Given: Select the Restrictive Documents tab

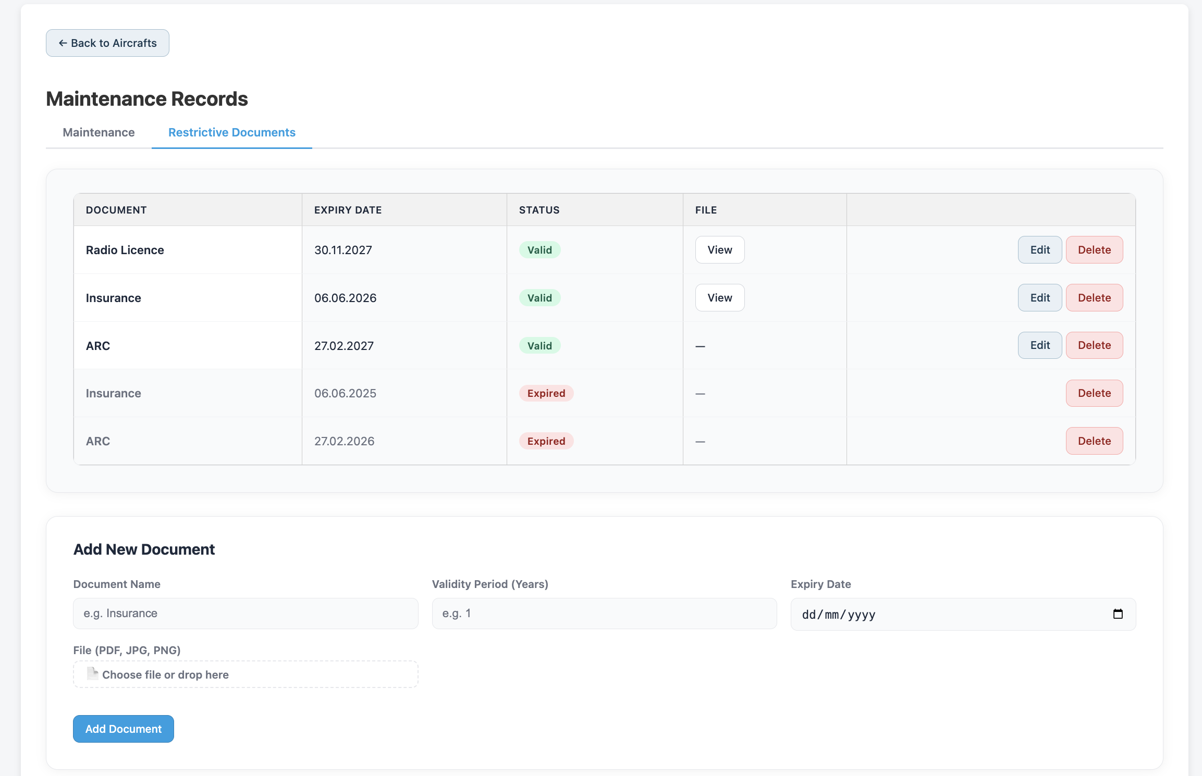Looking at the screenshot, I should pos(232,132).
